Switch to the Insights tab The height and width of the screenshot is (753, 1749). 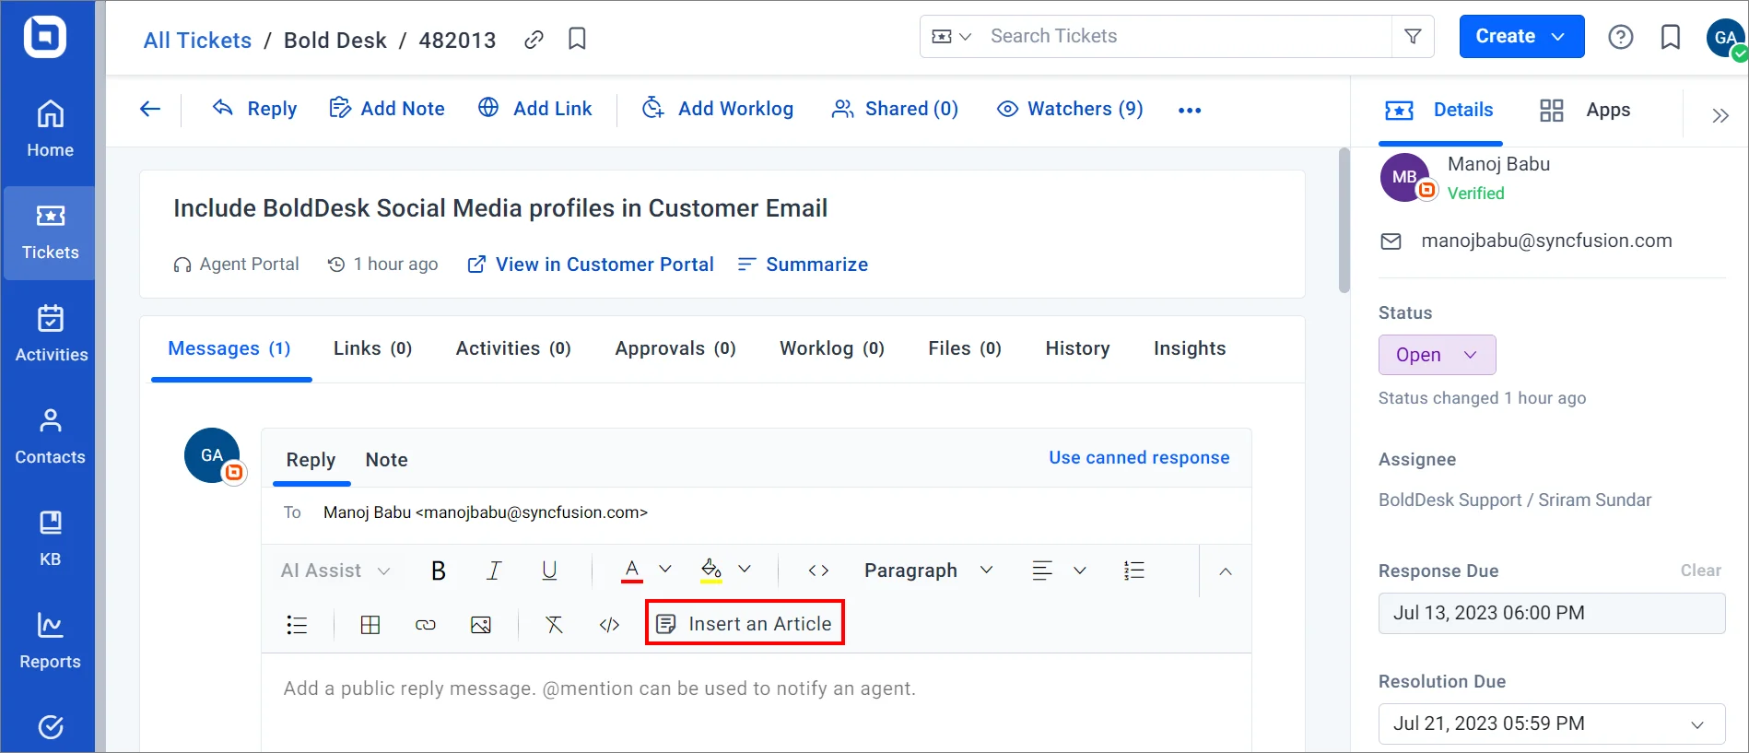tap(1190, 349)
